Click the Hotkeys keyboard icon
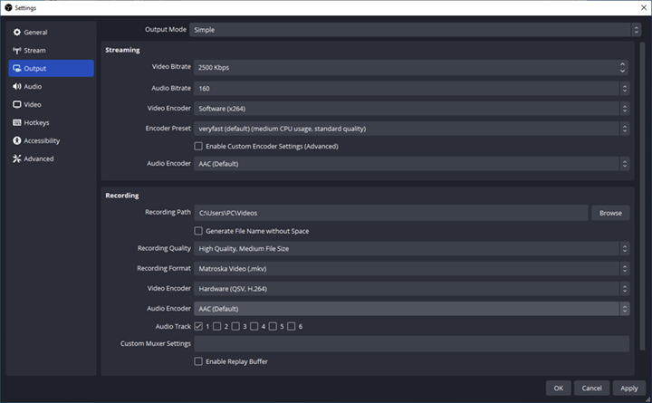Image resolution: width=652 pixels, height=403 pixels. pyautogui.click(x=16, y=122)
